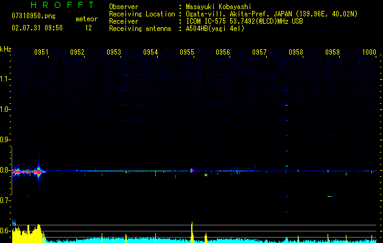This screenshot has width=383, height=243.
Task: Click the Receiving Location label
Action: (142, 14)
